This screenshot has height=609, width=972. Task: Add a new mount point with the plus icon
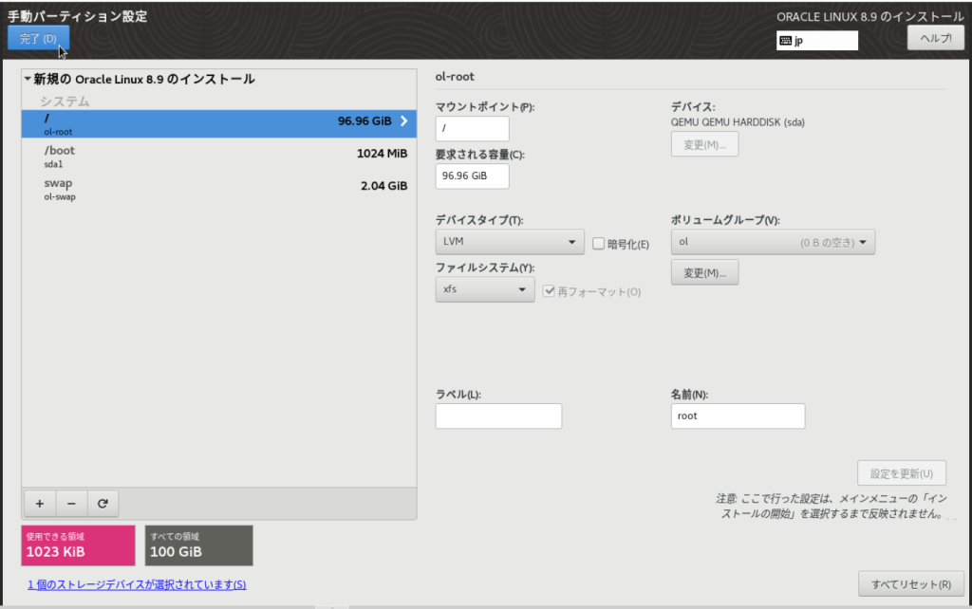tap(39, 503)
